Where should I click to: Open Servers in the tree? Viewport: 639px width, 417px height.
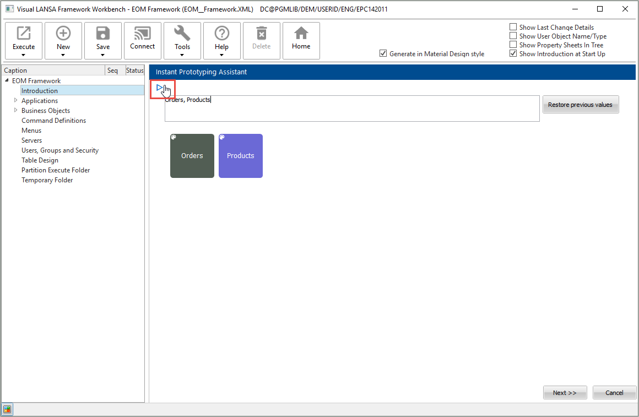tap(32, 140)
